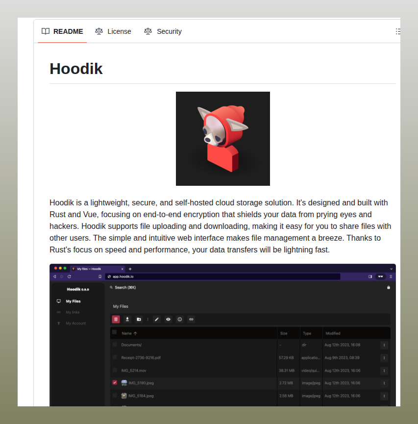
Task: Click the new tab plus icon in screenshot
Action: pyautogui.click(x=130, y=269)
